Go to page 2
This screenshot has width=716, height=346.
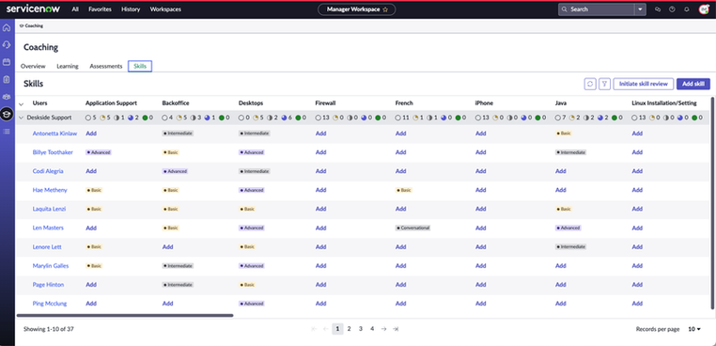tap(349, 329)
